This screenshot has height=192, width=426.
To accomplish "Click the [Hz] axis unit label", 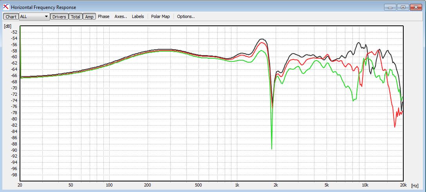I will pos(415,186).
